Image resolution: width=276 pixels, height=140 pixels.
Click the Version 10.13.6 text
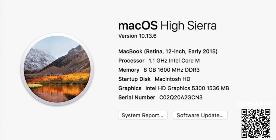click(137, 36)
